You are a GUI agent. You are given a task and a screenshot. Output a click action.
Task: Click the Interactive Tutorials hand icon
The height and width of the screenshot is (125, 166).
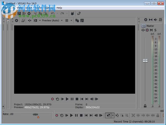coord(72,14)
